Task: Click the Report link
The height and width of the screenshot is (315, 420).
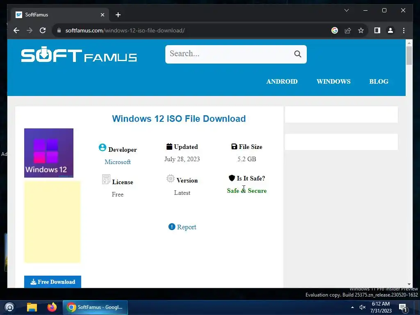Action: point(187,227)
